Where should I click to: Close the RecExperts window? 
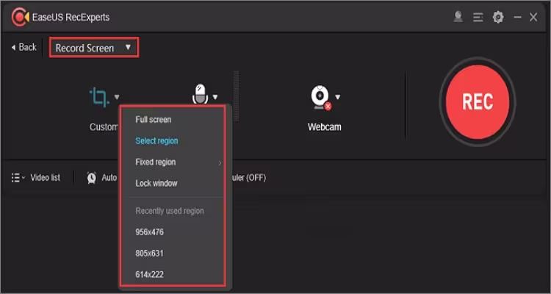coord(533,17)
